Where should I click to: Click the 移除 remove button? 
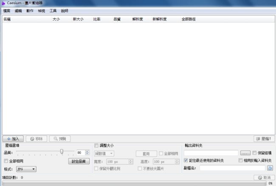37,139
